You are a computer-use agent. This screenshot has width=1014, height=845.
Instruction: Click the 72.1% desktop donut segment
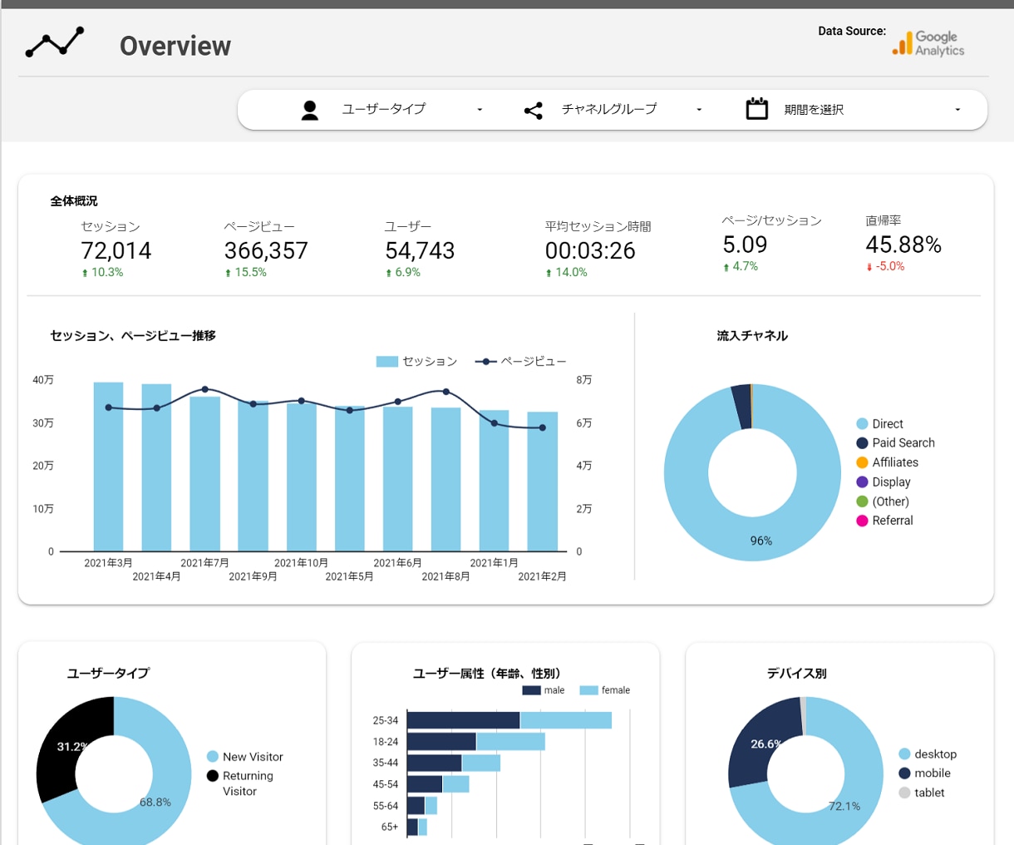click(x=844, y=805)
